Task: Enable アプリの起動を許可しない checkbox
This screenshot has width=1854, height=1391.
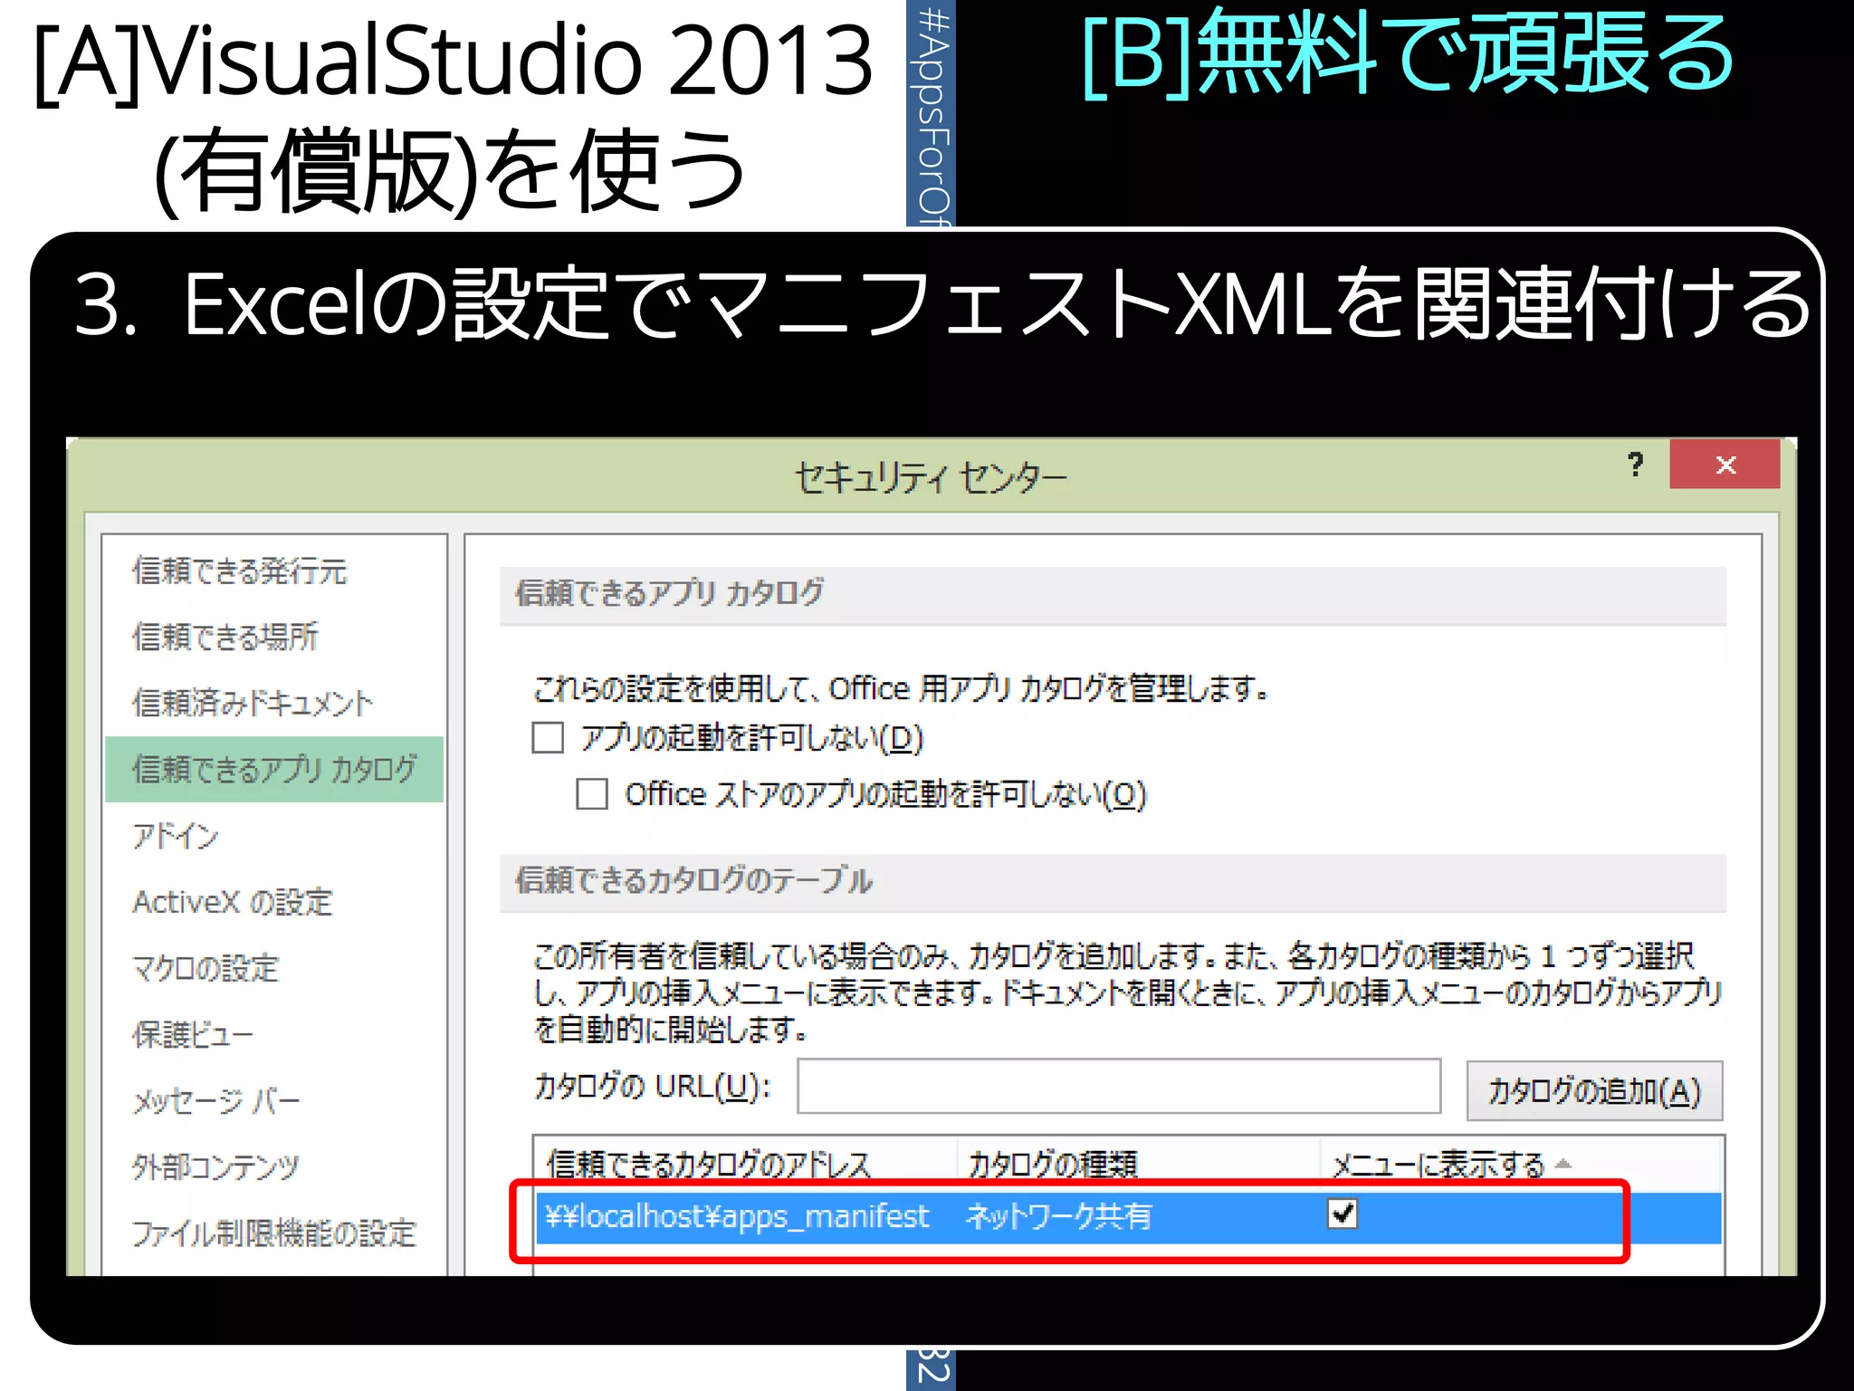Action: (548, 738)
